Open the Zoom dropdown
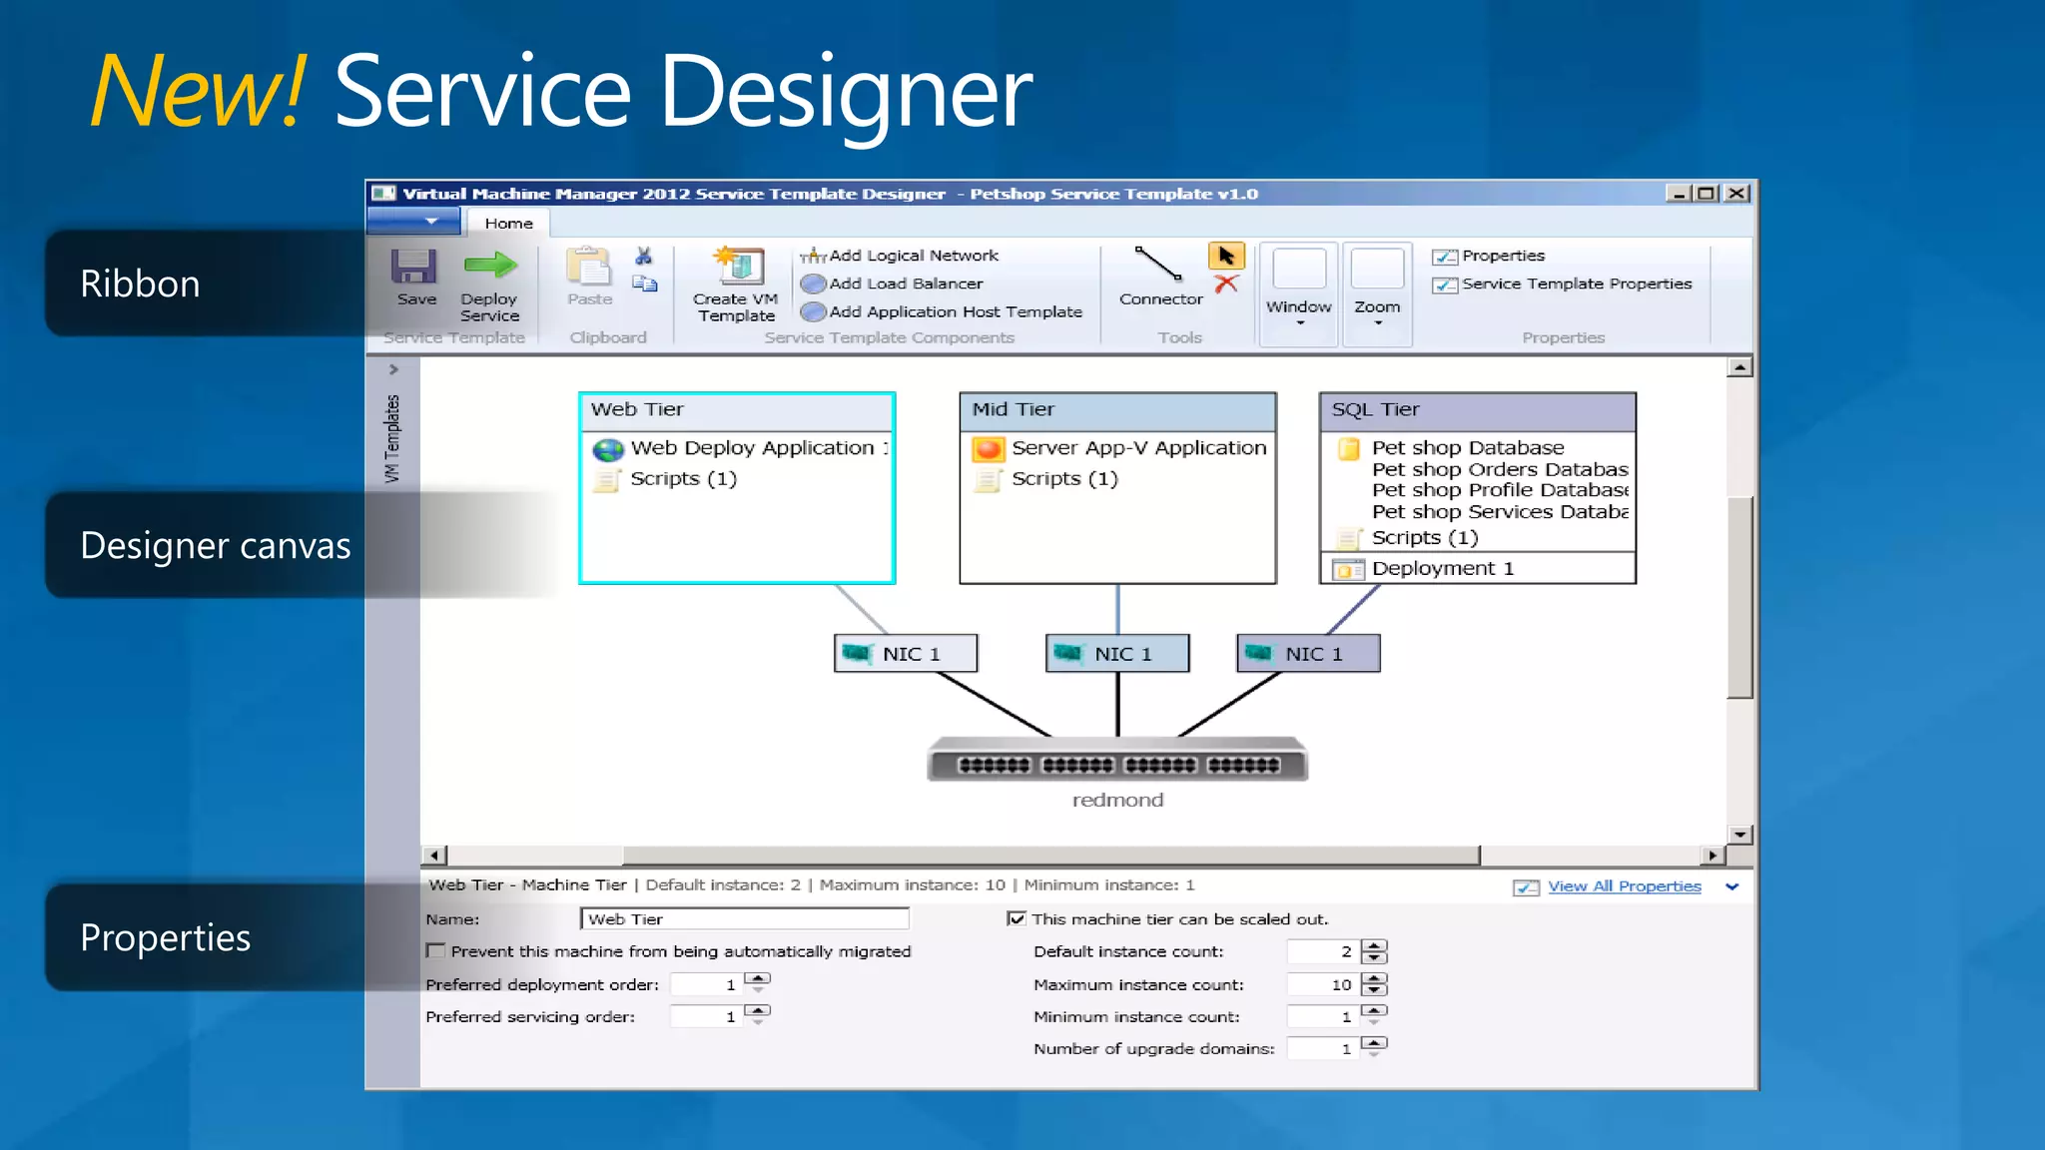The height and width of the screenshot is (1150, 2045). click(x=1377, y=292)
